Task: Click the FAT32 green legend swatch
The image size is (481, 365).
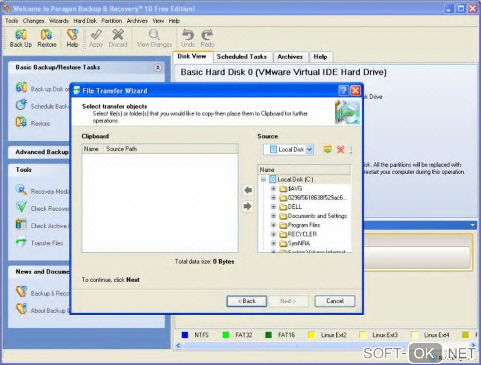Action: tap(226, 335)
